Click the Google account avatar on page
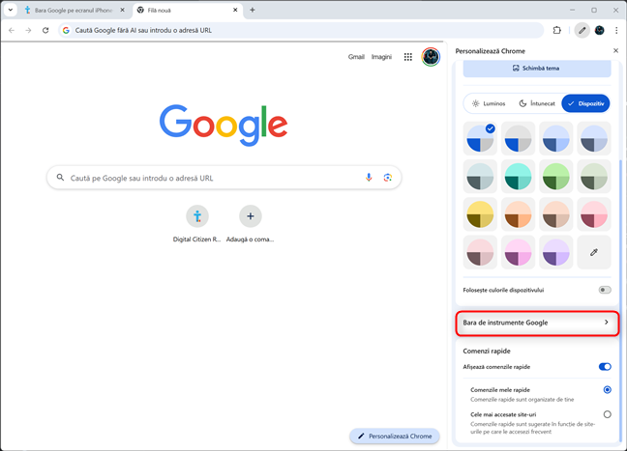627x451 pixels. pyautogui.click(x=431, y=57)
